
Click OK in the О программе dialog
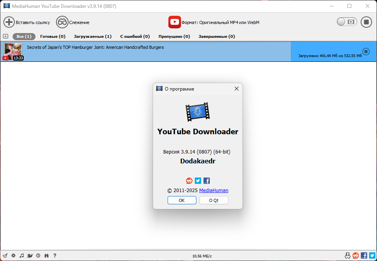pos(182,200)
